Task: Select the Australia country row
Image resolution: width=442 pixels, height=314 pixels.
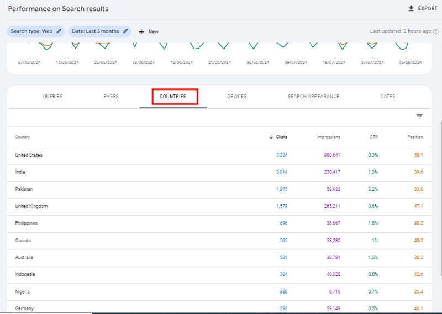Action: coord(219,258)
